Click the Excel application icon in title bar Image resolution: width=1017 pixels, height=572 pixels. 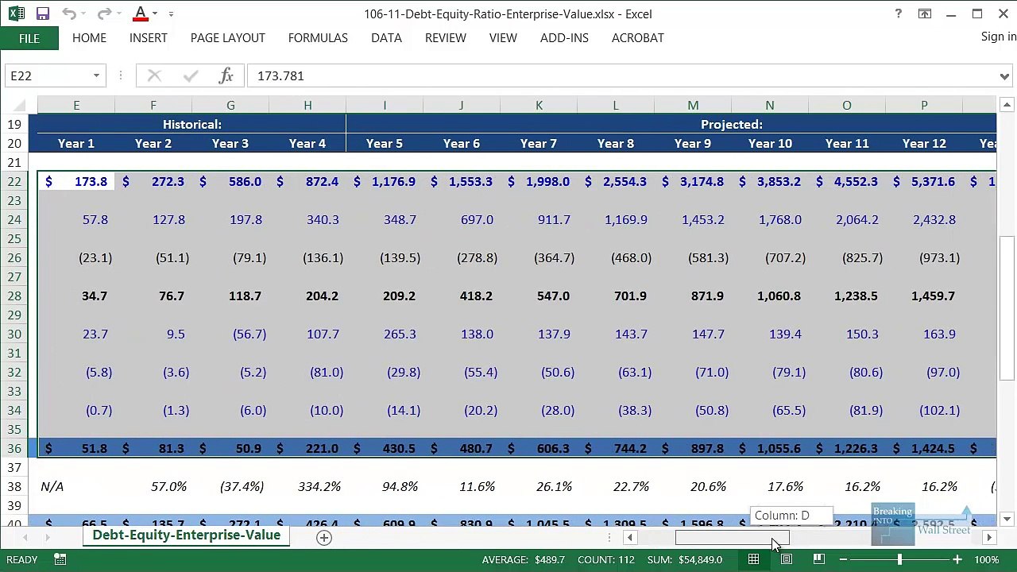coord(16,14)
